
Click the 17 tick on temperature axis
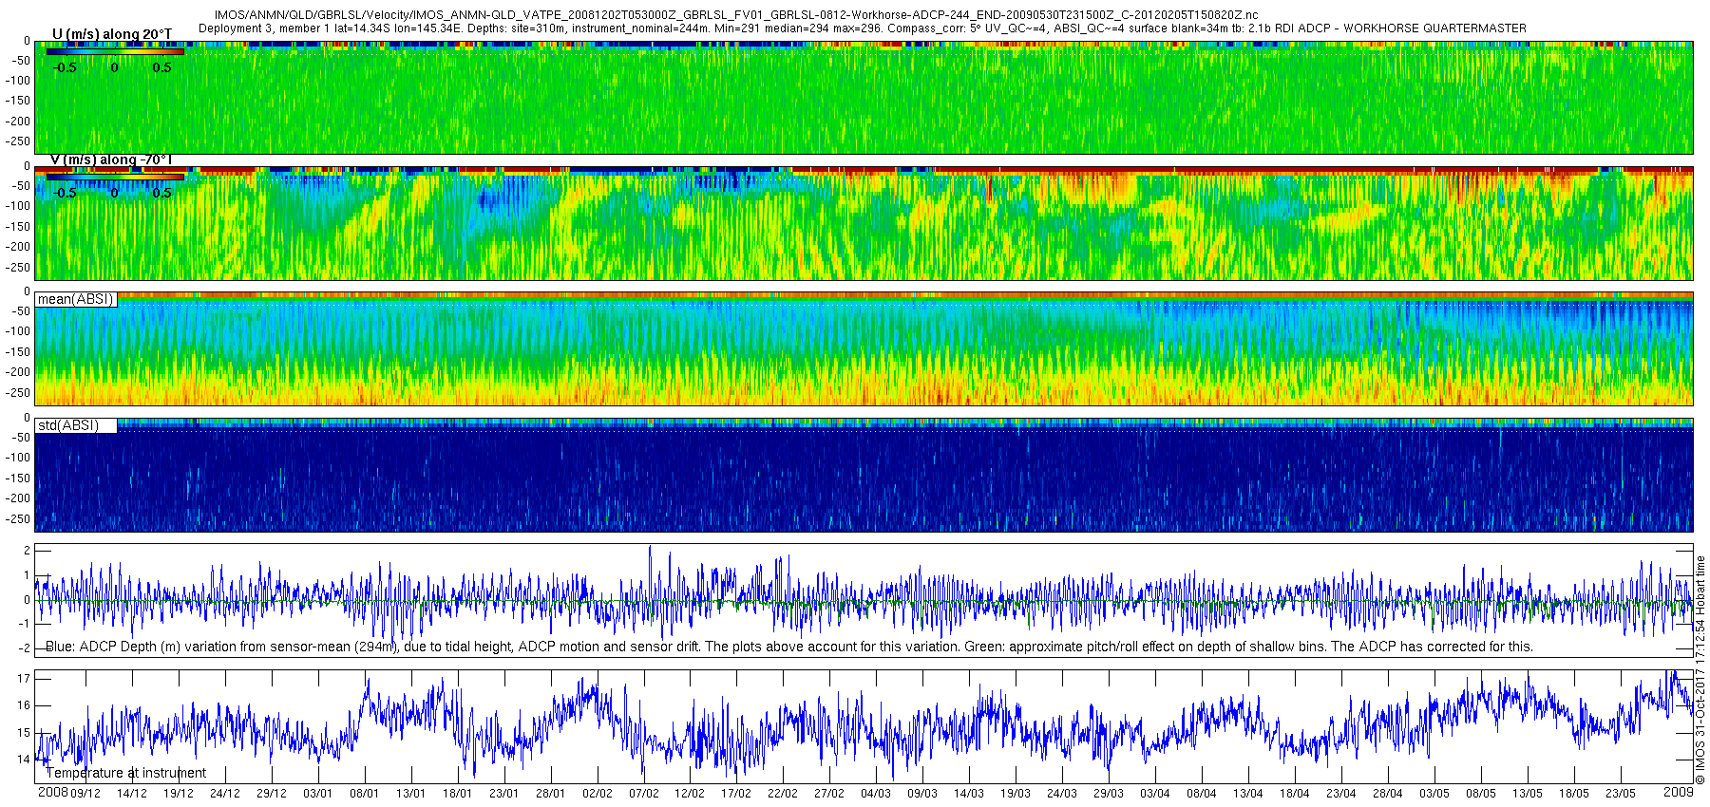pos(24,679)
